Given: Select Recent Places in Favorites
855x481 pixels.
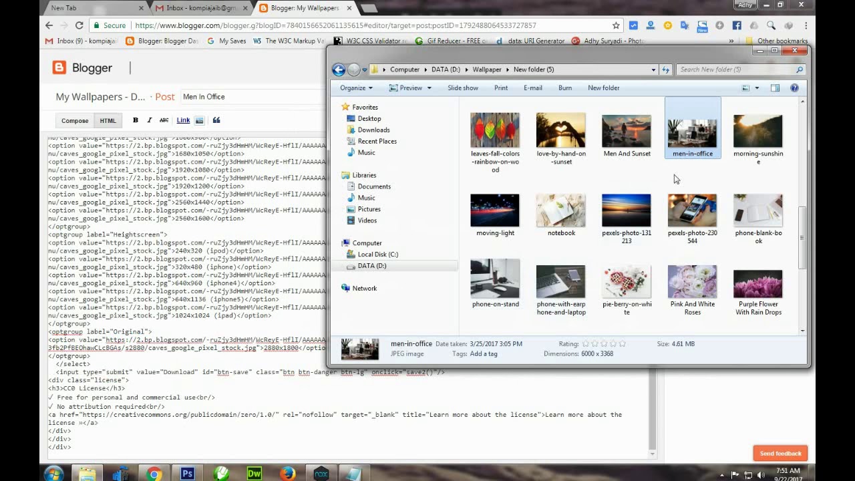Looking at the screenshot, I should coord(377,142).
